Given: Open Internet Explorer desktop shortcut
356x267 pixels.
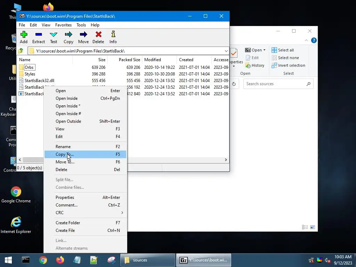Looking at the screenshot, I should click(16, 225).
